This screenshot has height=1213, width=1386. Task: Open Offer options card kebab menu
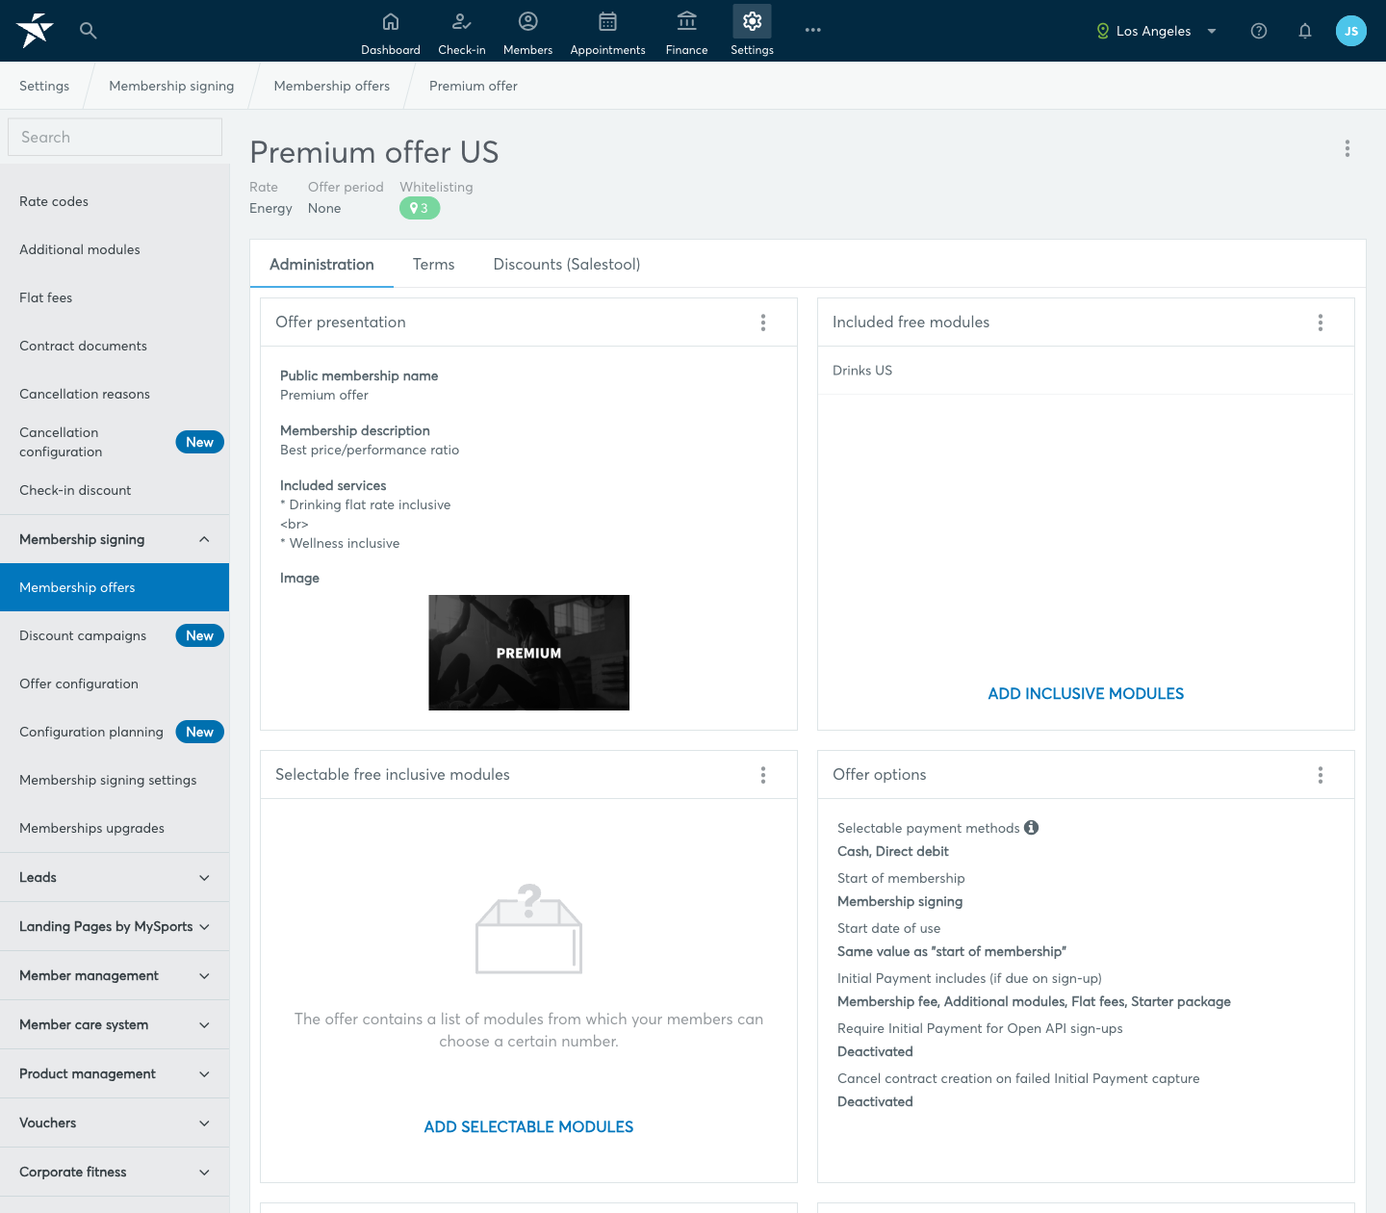click(x=1321, y=775)
